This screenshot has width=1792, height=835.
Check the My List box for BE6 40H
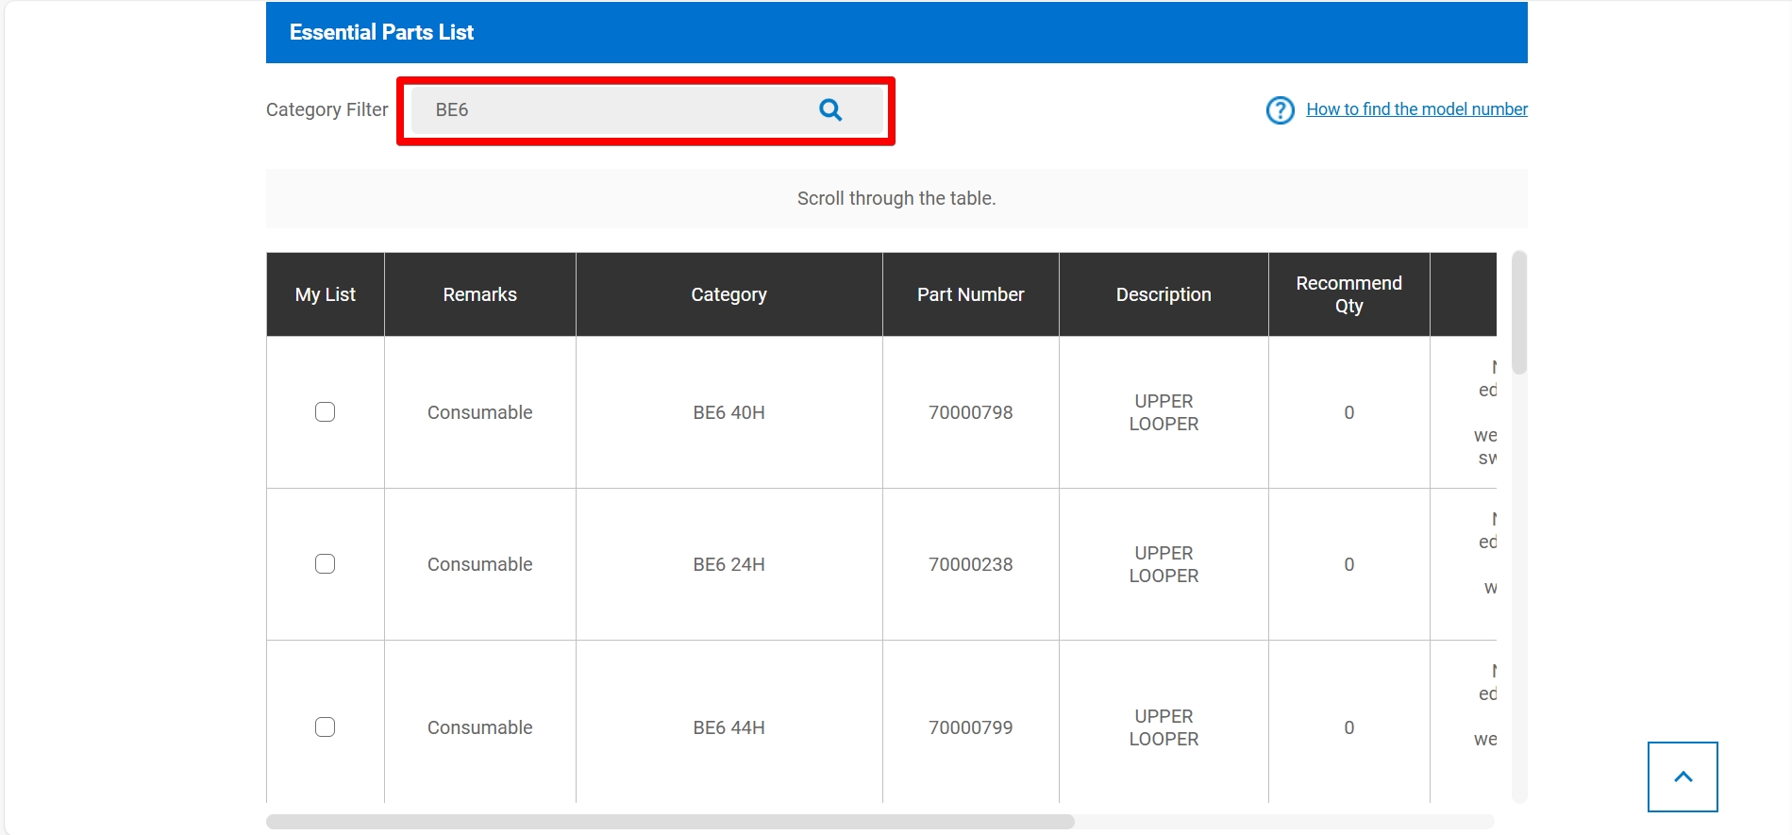325,412
